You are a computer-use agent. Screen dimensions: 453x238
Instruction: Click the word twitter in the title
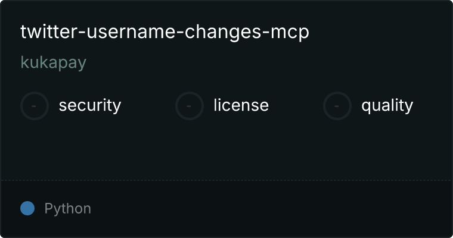[x=49, y=32]
